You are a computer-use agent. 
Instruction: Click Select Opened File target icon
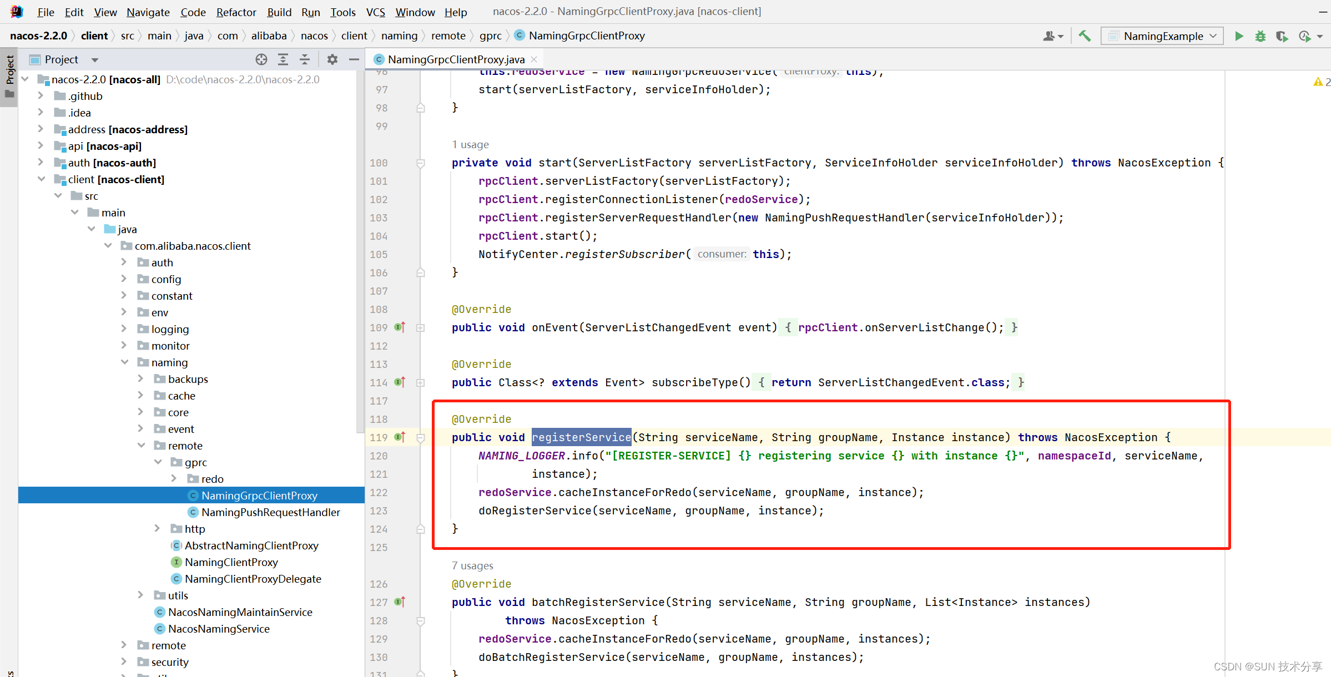tap(261, 59)
